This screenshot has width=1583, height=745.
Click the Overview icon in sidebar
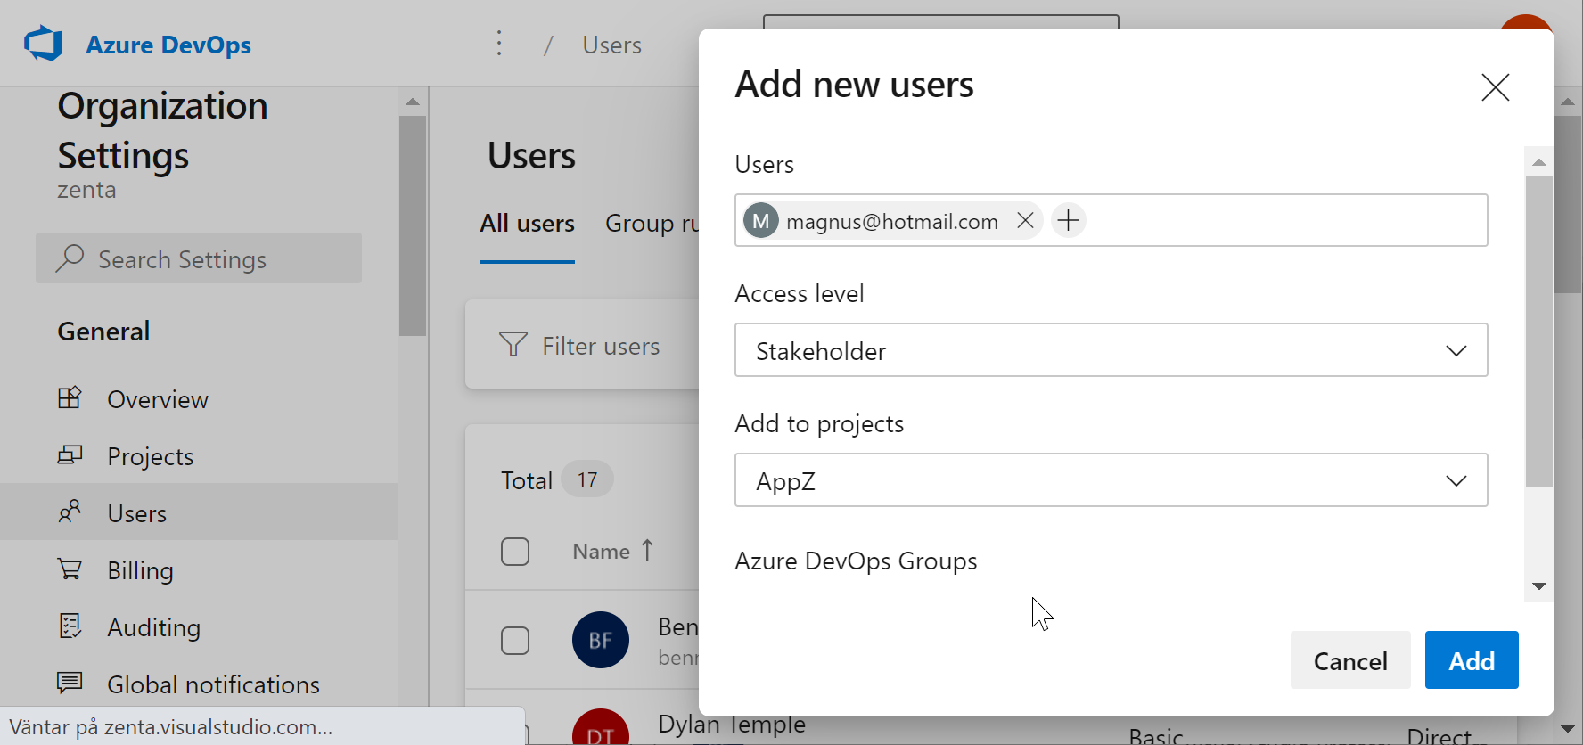(70, 397)
